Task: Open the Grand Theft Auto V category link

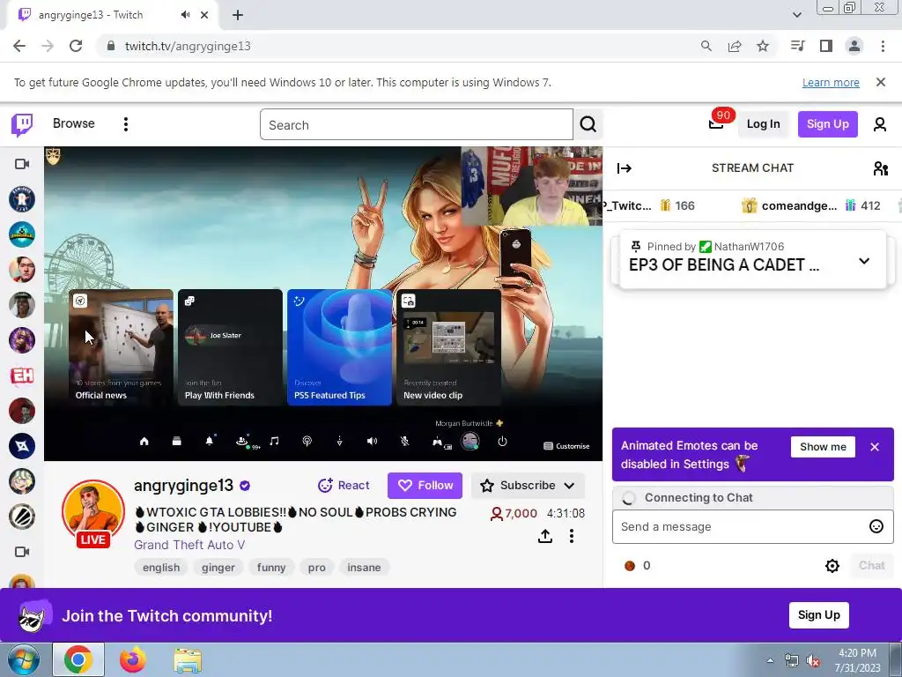Action: [x=189, y=545]
